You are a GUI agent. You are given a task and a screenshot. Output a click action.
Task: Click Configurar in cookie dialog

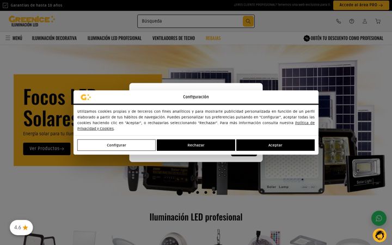117,145
